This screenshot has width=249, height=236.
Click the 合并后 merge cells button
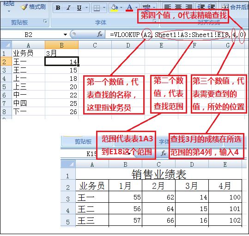[x=235, y=7]
